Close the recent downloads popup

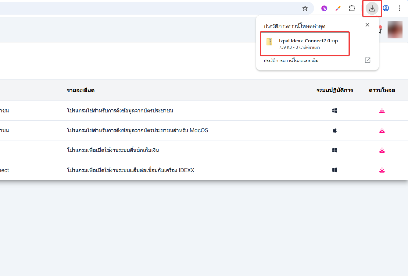(x=367, y=25)
